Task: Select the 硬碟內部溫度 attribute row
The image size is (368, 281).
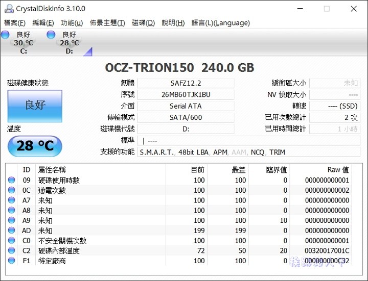Action: pos(179,250)
